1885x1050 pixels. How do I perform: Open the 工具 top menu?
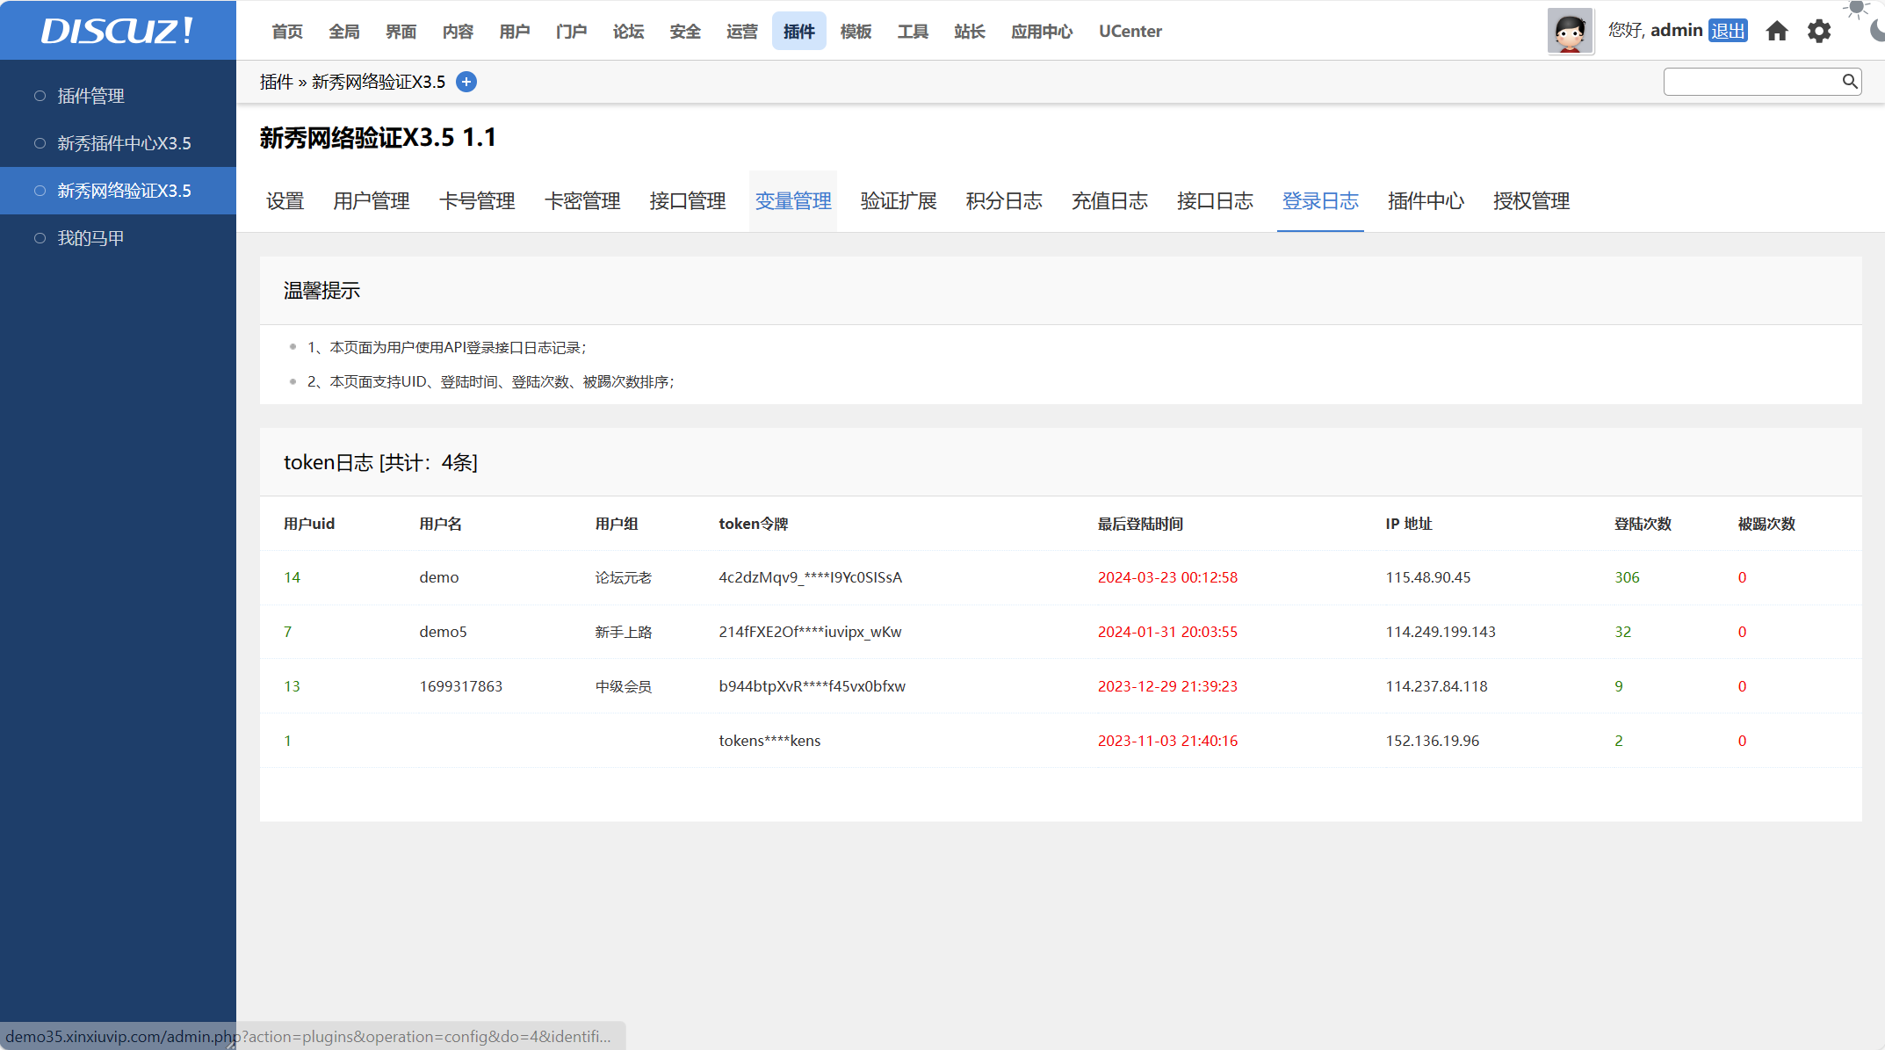click(x=913, y=32)
